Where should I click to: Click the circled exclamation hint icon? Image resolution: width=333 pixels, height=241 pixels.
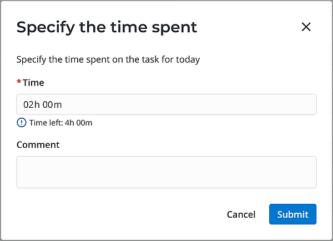coord(21,123)
